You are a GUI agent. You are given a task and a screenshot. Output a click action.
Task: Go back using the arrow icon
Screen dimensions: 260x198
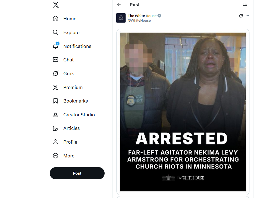119,4
